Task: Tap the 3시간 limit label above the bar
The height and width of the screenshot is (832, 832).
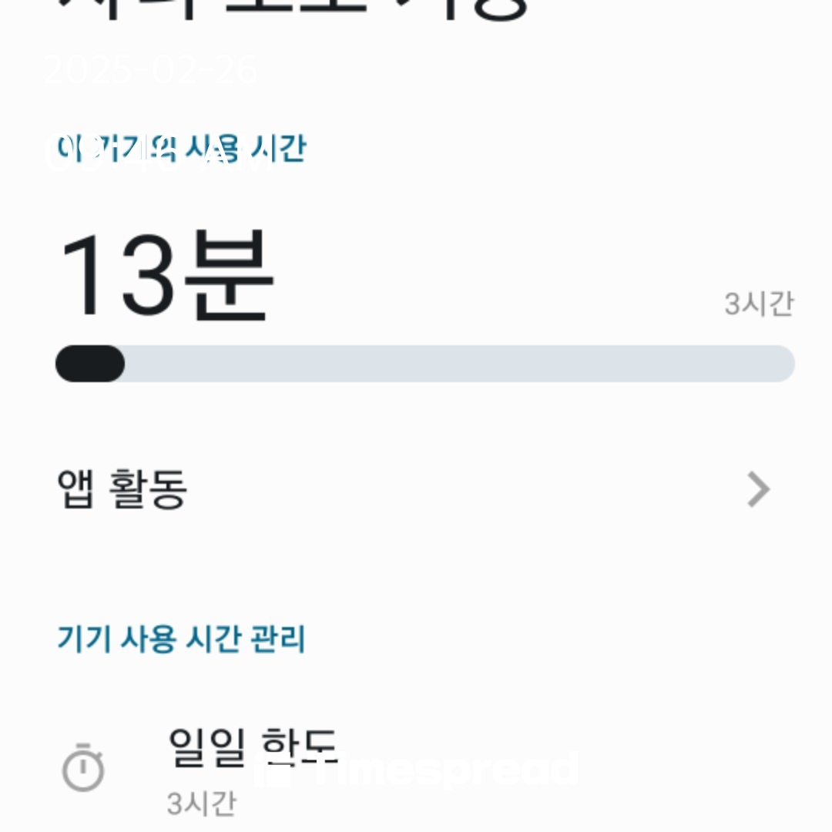Action: [760, 304]
